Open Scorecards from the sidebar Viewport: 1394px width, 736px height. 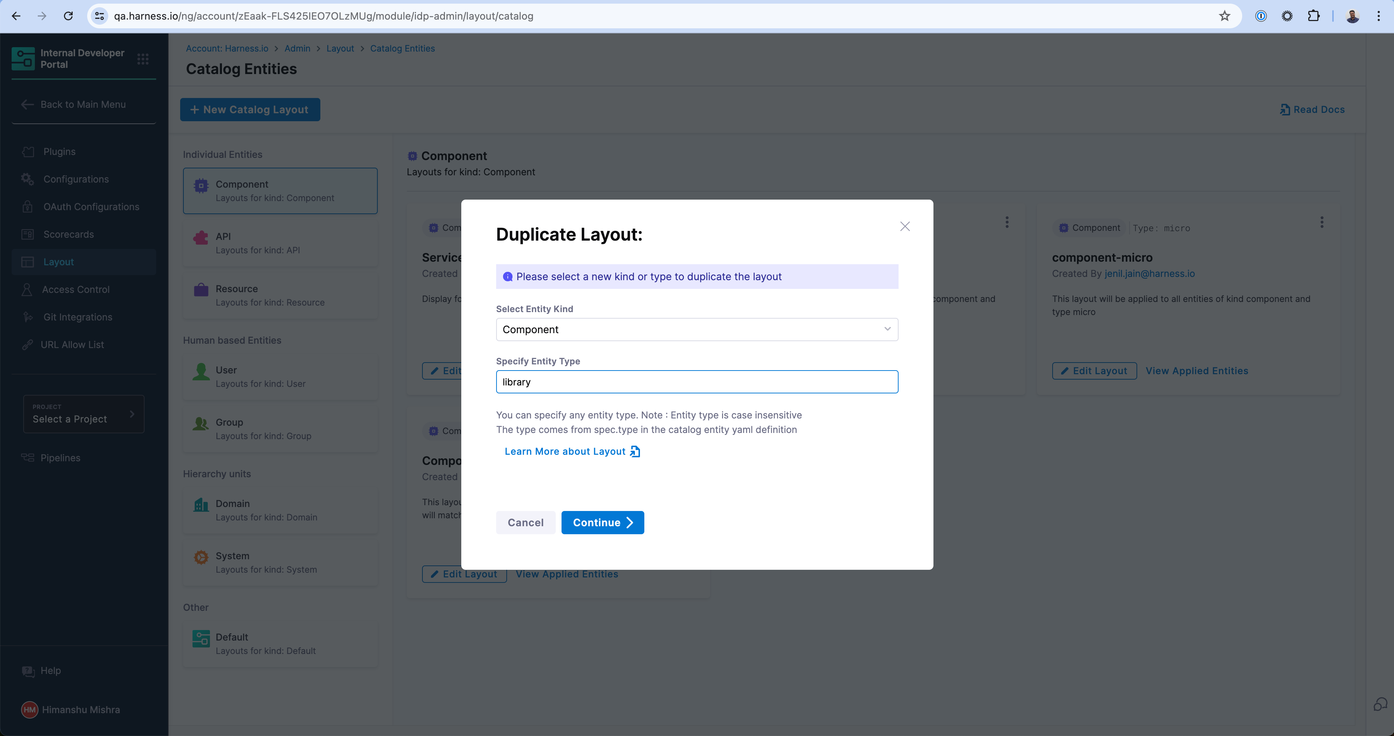(x=68, y=234)
